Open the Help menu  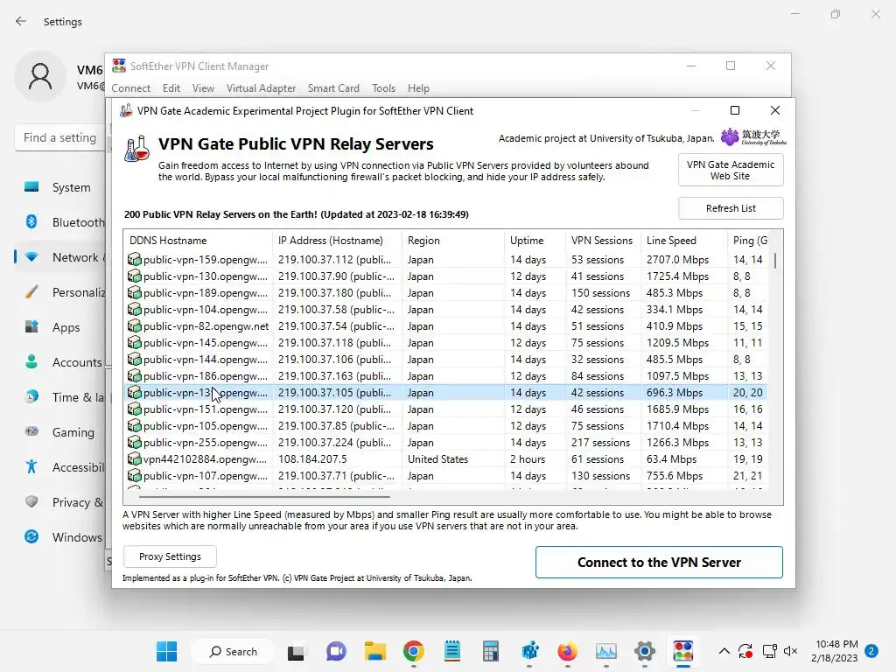pos(418,88)
